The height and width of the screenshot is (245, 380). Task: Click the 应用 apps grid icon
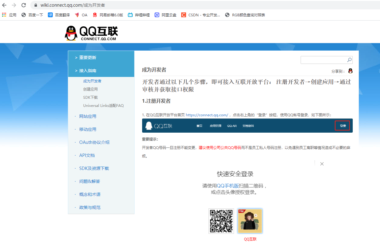[x=5, y=15]
